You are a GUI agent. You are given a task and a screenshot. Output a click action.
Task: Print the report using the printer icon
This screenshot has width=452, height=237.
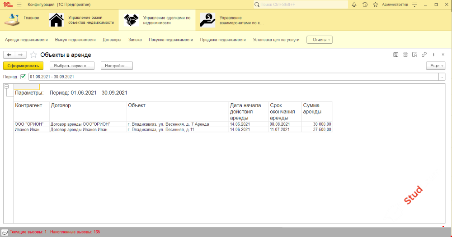(405, 55)
